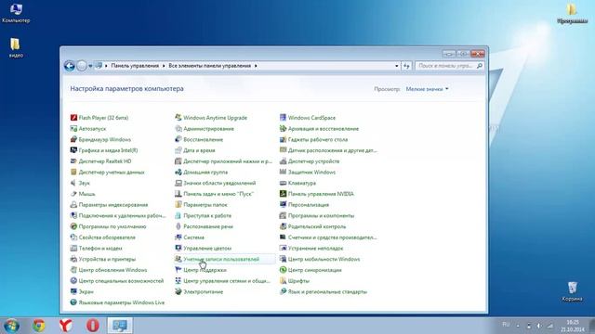The height and width of the screenshot is (334, 595).
Task: Open Родительский контроль link
Action: coord(317,226)
